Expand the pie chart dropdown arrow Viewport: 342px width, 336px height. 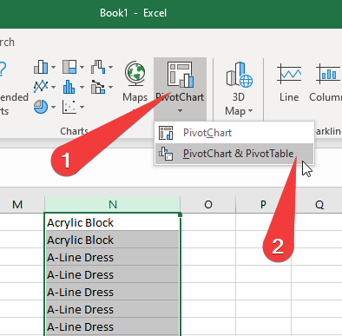coord(53,107)
